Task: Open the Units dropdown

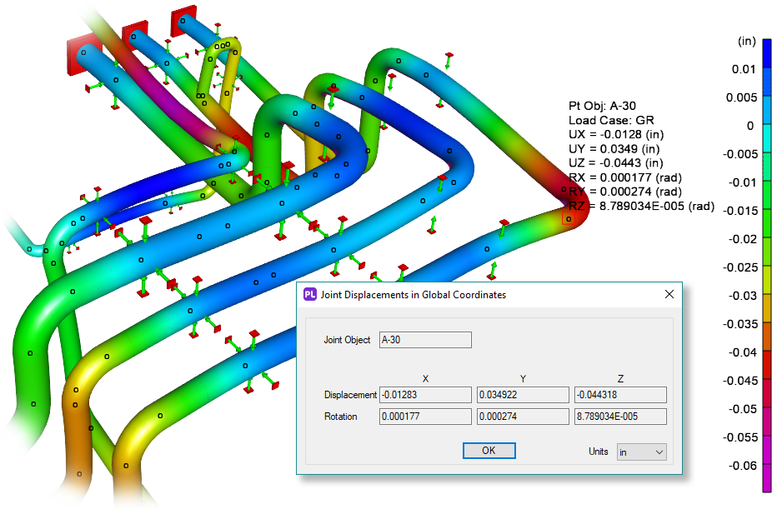Action: pos(641,452)
